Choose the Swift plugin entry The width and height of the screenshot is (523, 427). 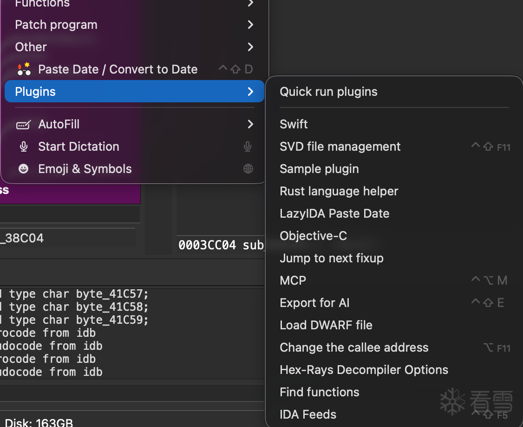294,124
